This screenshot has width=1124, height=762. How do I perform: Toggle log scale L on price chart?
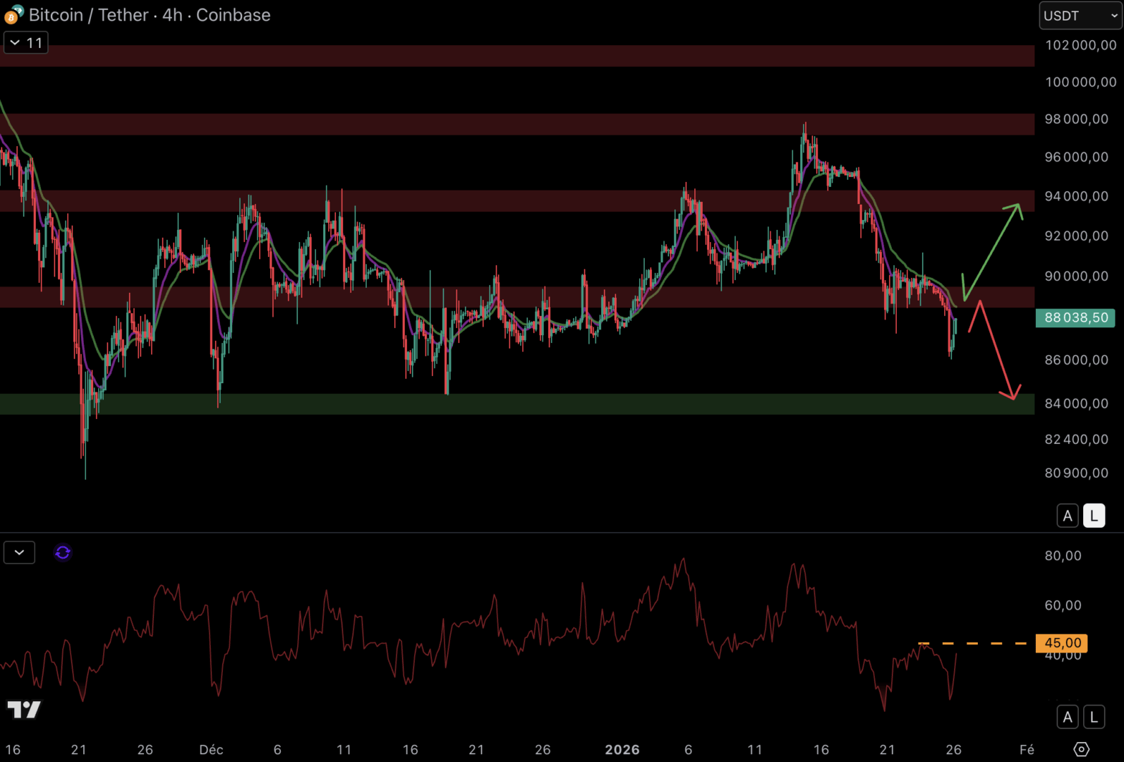tap(1094, 516)
